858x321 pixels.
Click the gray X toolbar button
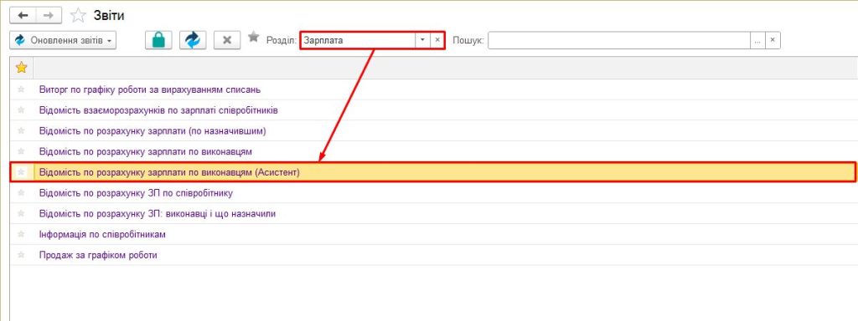click(x=227, y=40)
